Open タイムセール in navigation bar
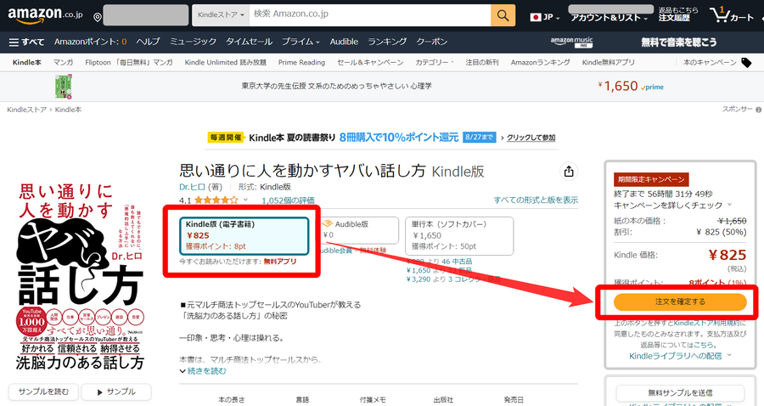The image size is (764, 406). tap(249, 42)
